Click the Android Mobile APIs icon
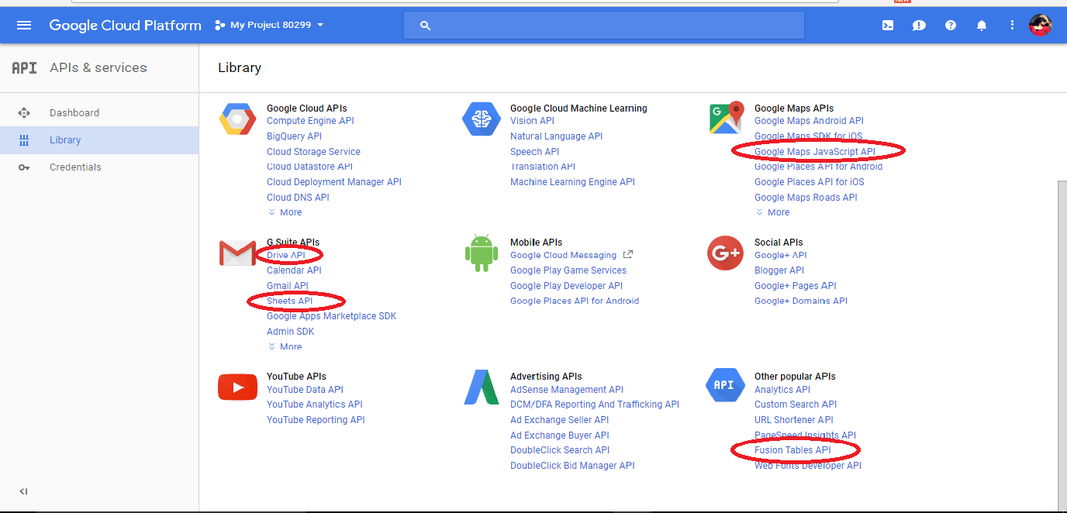Screen dimensions: 1067x513 [x=481, y=253]
